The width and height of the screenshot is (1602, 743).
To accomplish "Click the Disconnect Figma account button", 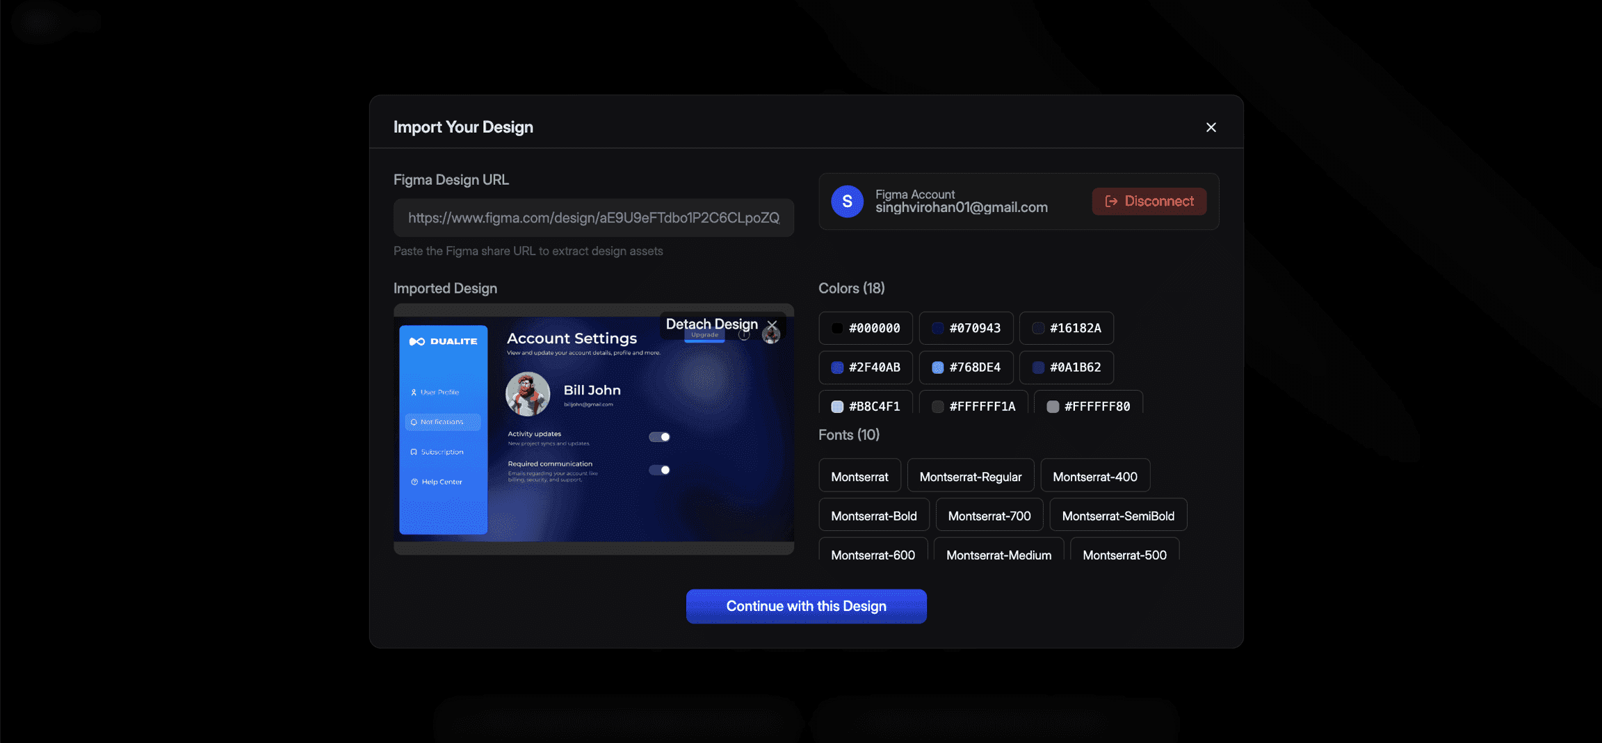I will pyautogui.click(x=1149, y=202).
